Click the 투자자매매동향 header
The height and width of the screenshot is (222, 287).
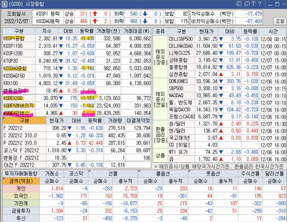(21, 174)
